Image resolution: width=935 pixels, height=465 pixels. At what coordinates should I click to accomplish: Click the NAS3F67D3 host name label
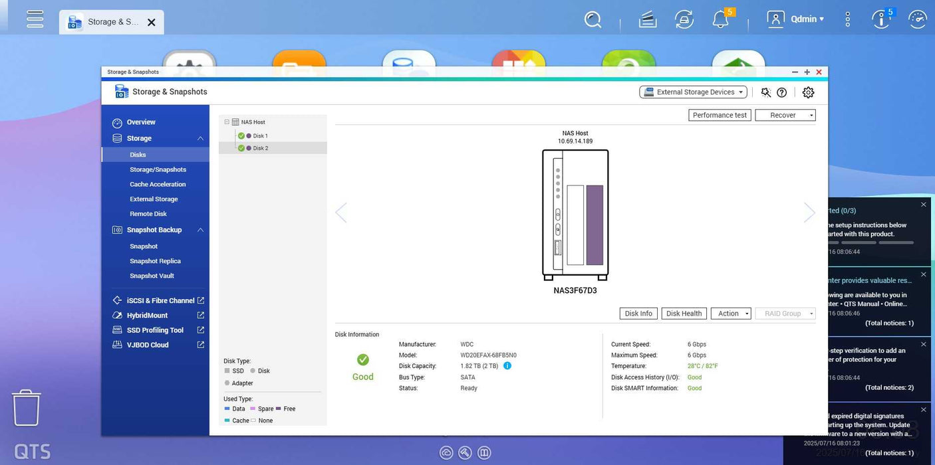pos(575,291)
